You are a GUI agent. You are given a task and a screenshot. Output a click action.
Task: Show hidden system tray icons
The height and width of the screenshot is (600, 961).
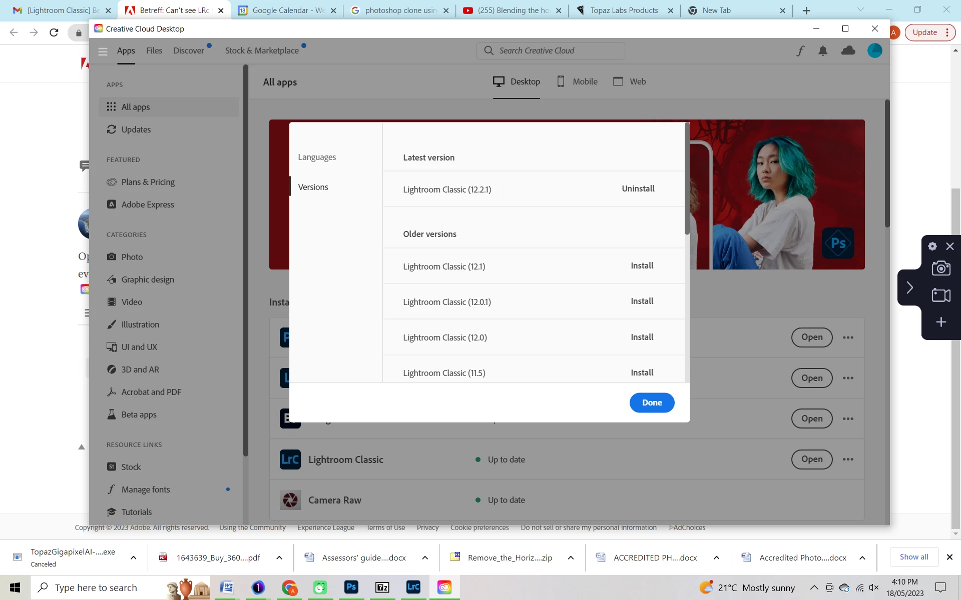[814, 587]
